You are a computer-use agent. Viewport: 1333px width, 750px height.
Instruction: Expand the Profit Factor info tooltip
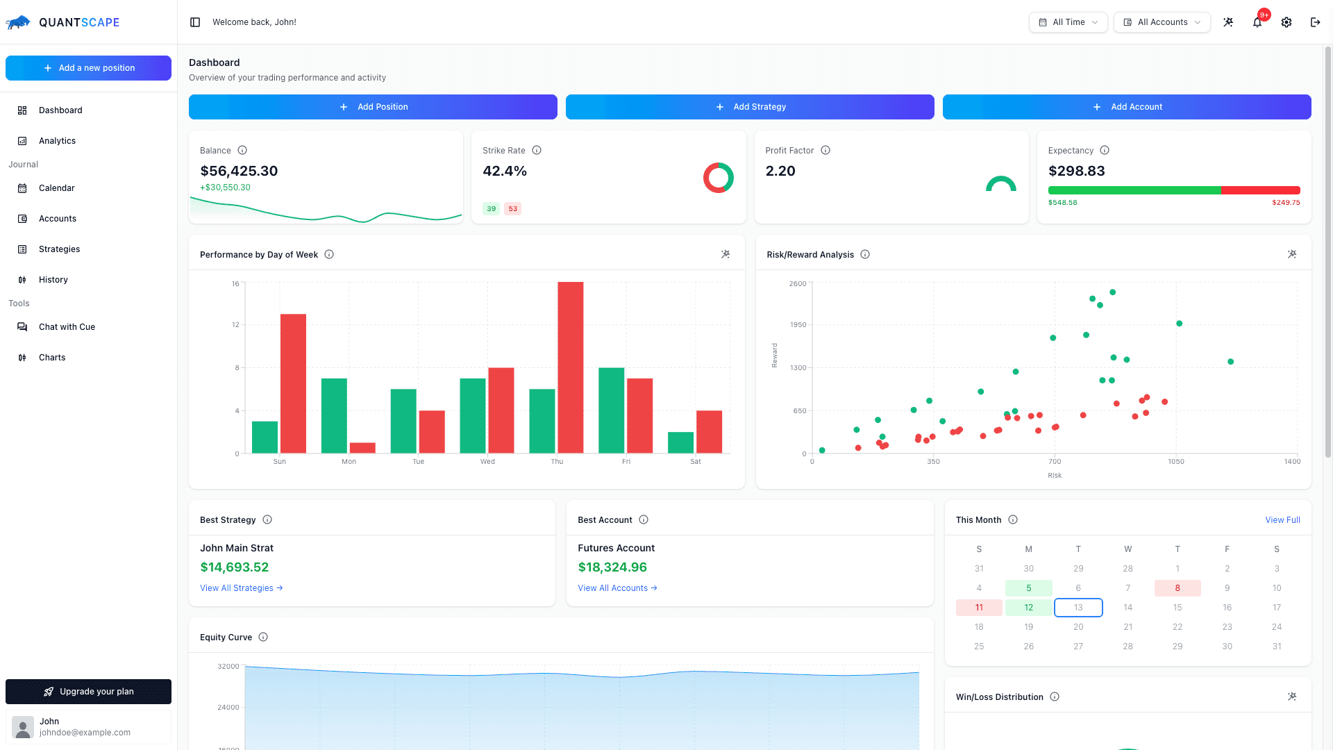(825, 150)
